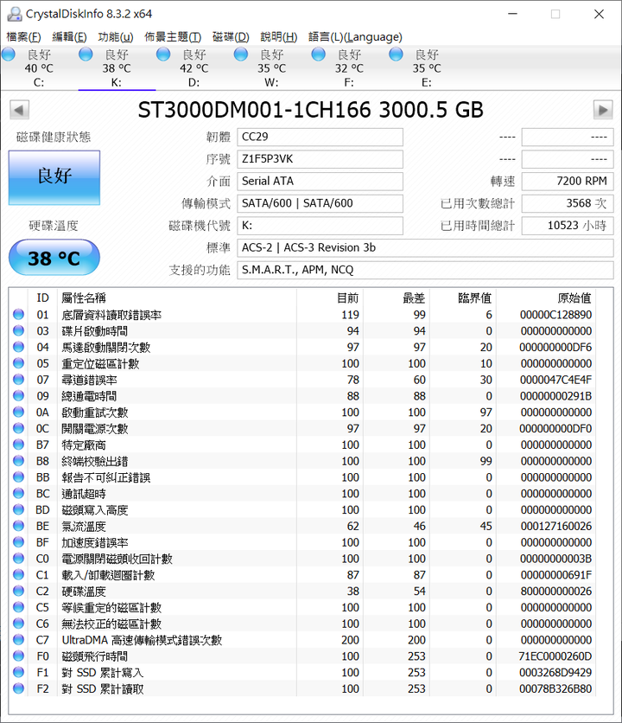
Task: Open the 磁碟(D) menu
Action: coord(231,36)
